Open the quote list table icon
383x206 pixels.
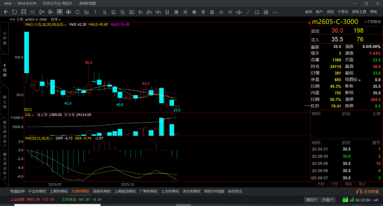(24, 12)
